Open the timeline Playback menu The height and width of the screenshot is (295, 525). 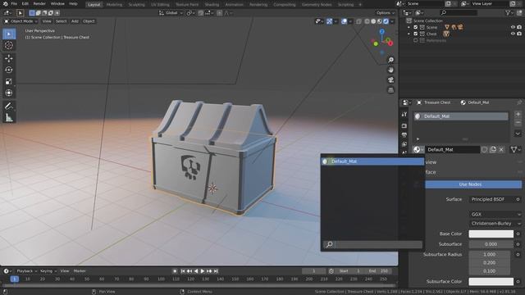click(26, 271)
